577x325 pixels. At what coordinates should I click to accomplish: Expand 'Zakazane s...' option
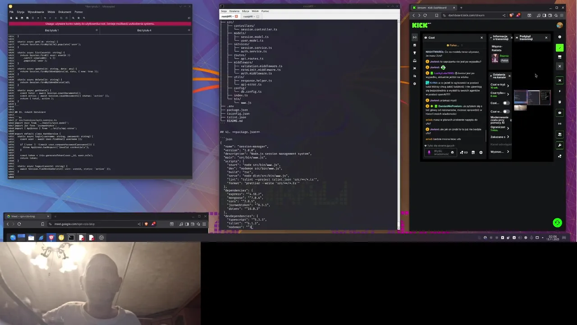[508, 137]
